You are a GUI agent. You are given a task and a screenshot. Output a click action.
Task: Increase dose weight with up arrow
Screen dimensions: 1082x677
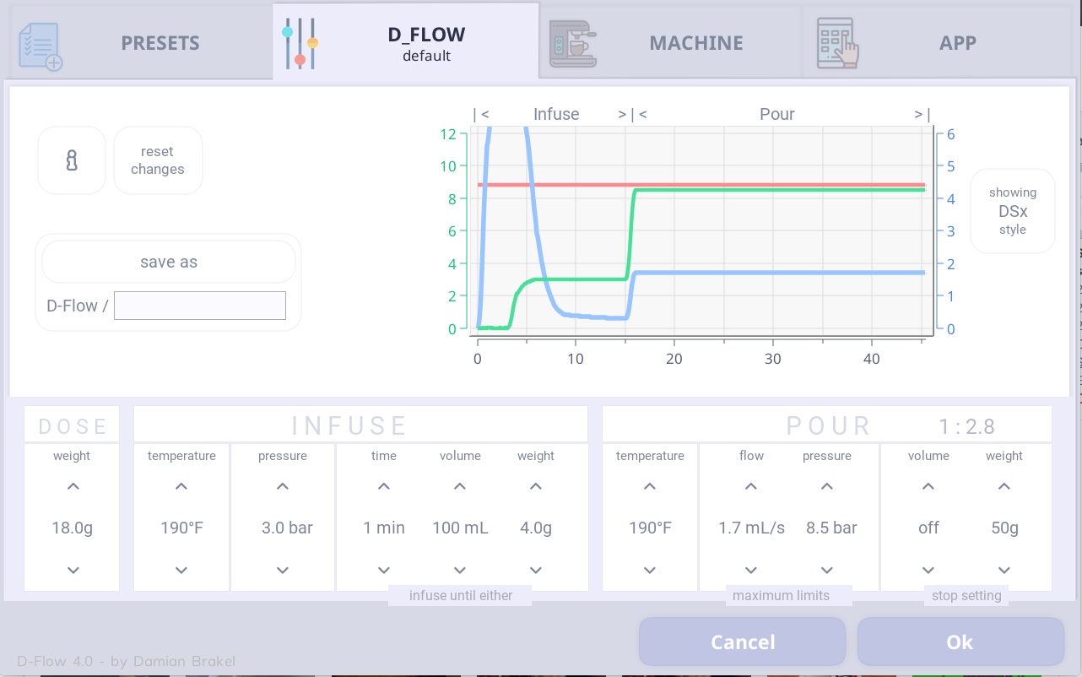pos(73,487)
